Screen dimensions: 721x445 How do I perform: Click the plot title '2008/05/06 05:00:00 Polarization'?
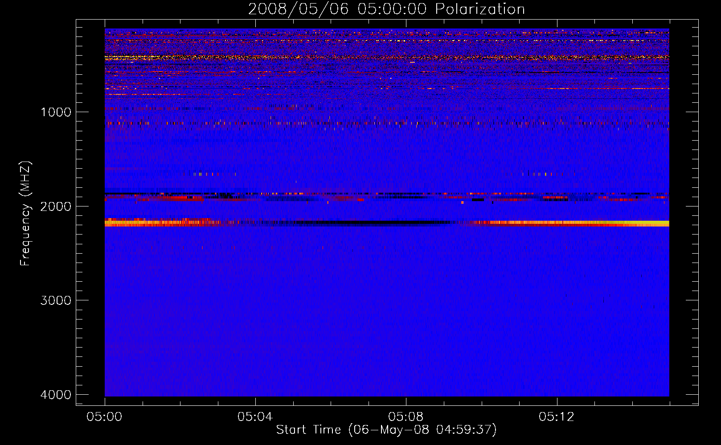[386, 9]
